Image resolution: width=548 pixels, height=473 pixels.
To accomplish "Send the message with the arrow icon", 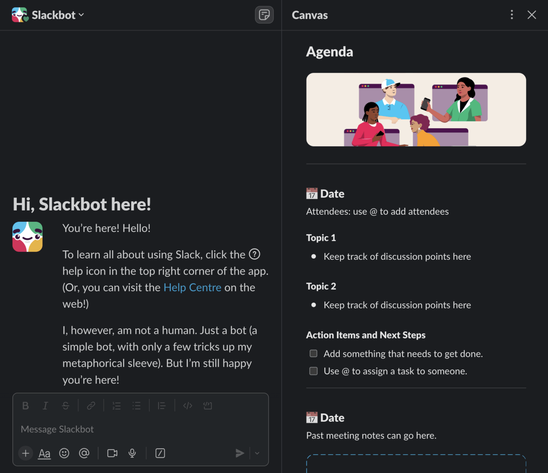I will 240,453.
